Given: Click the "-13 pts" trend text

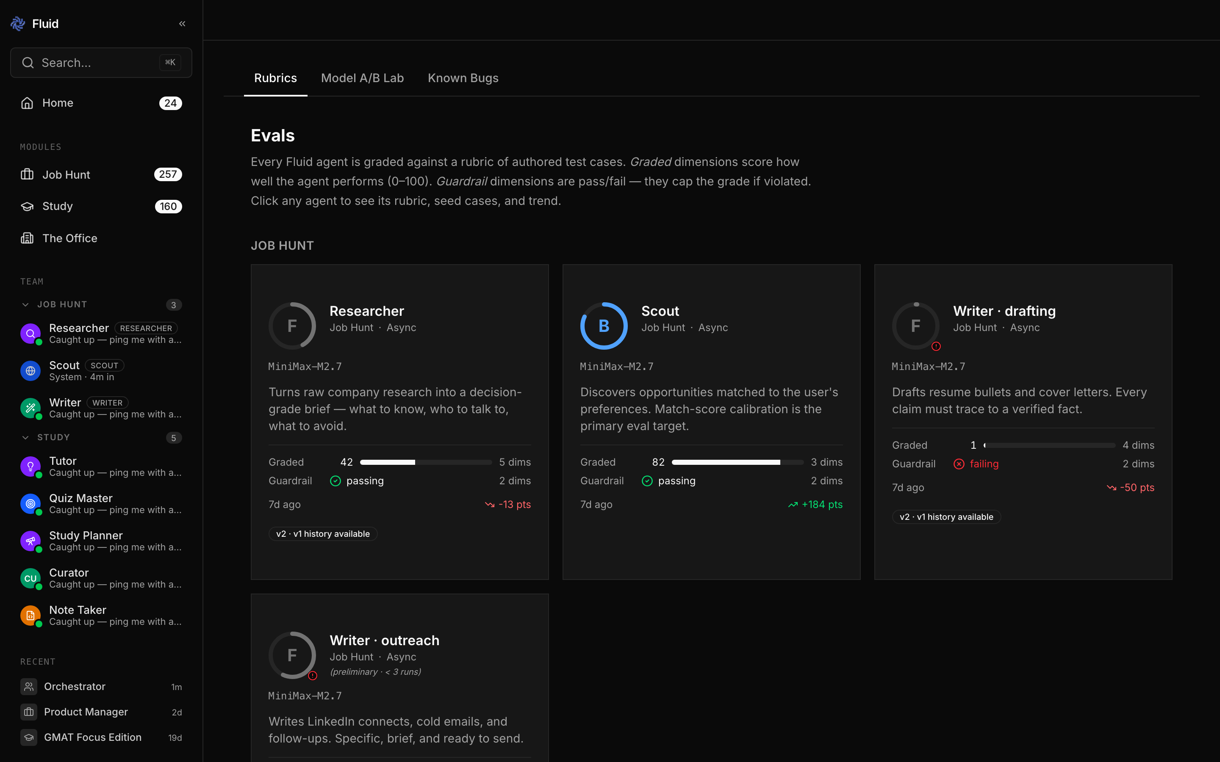Looking at the screenshot, I should coord(514,505).
